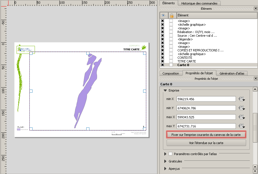Click the eye visibility column header
Viewport: 258px width, 174px height.
[x=163, y=15]
